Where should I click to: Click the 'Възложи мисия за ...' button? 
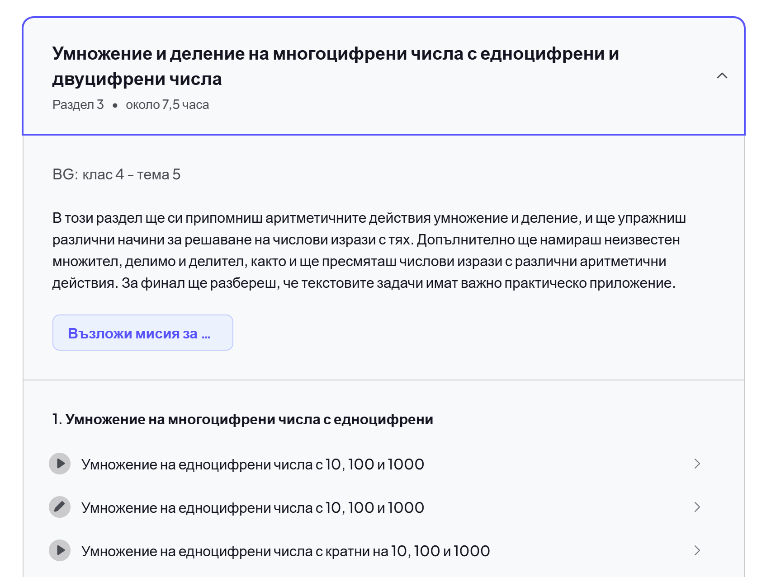click(x=143, y=333)
